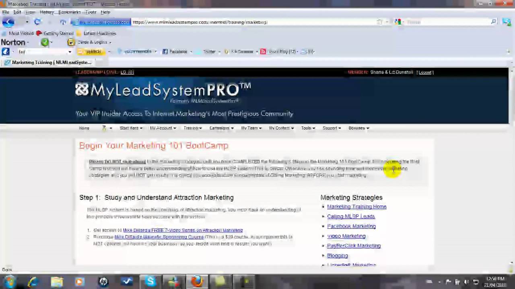Screen dimensions: 515x289
Task: Expand the Campaigns dropdown menu
Action: (x=221, y=128)
